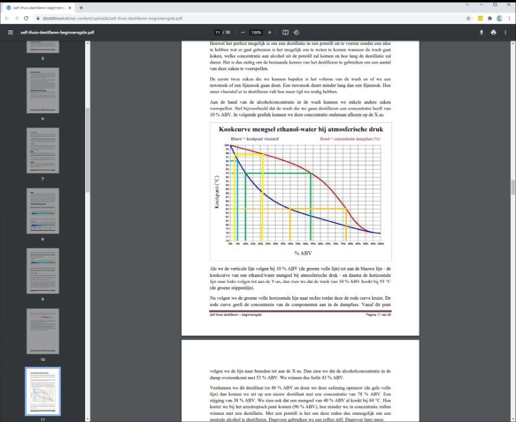Open a new browser tab
516x422 pixels.
81,8
